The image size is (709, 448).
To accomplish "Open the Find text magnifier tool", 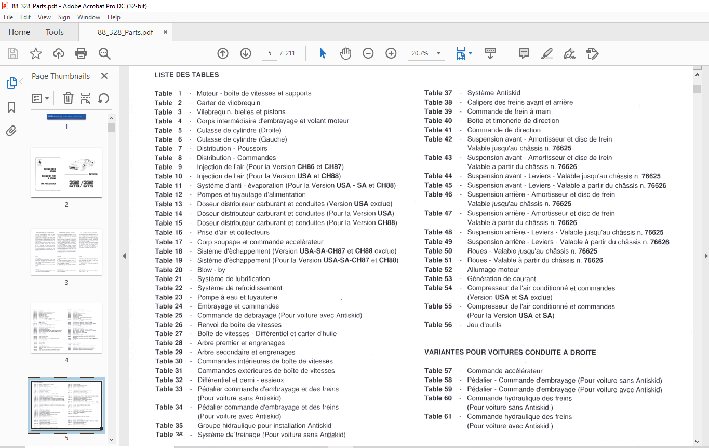I will [104, 53].
